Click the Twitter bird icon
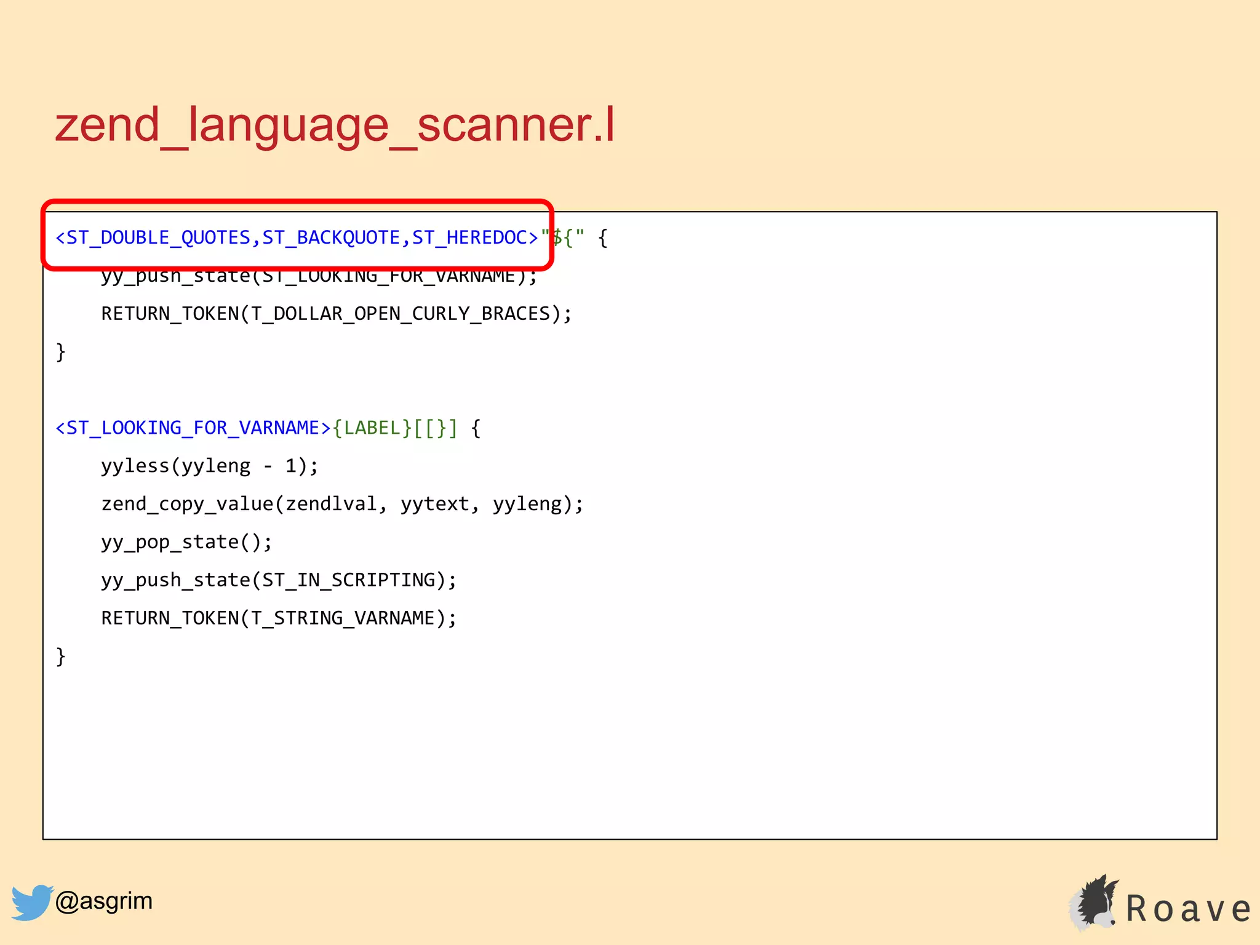1260x945 pixels. (x=32, y=902)
